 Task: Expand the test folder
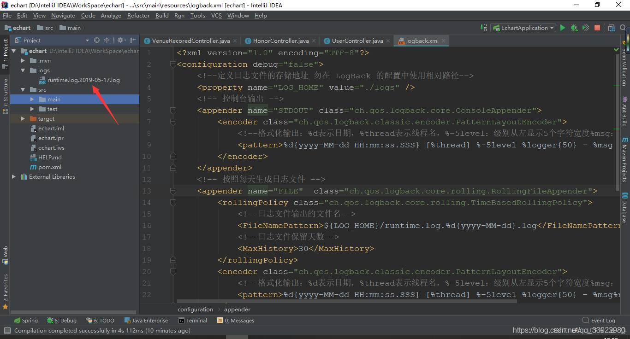(x=32, y=109)
